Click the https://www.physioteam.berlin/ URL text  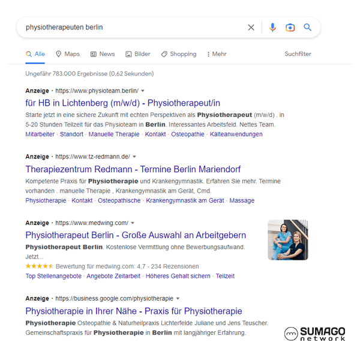pos(97,91)
